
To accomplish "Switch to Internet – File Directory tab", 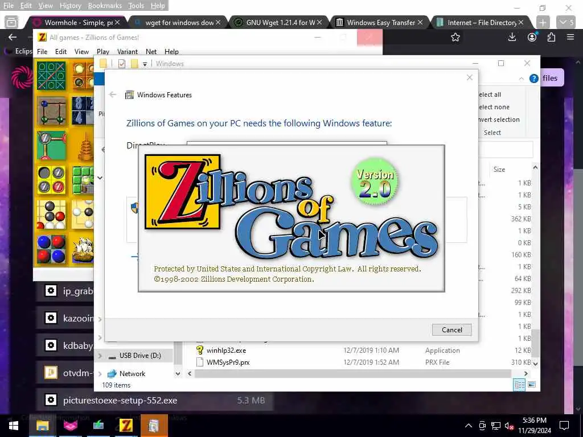I will tap(479, 22).
